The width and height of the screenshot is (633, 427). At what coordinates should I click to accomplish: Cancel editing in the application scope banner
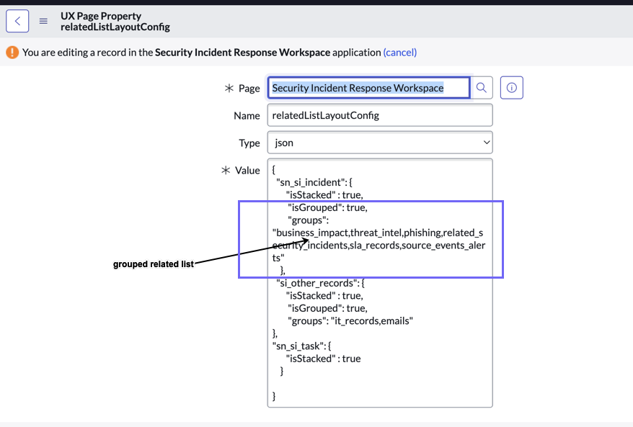399,53
